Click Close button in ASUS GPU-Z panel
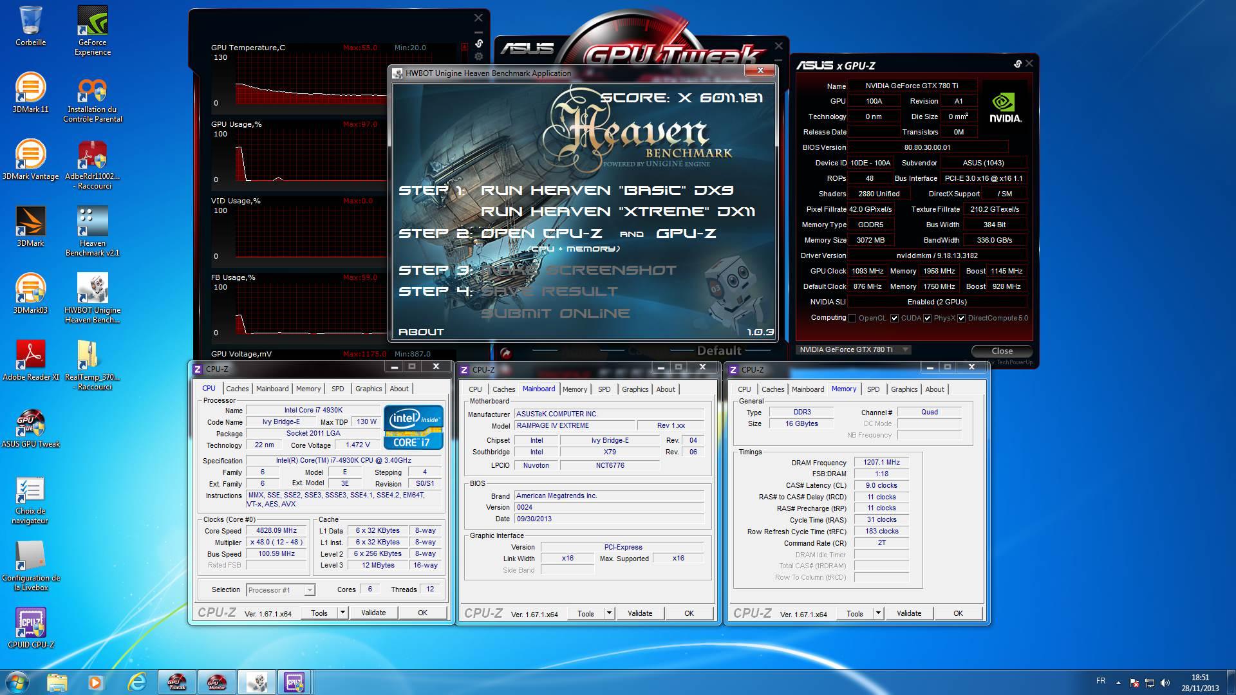Image resolution: width=1236 pixels, height=695 pixels. tap(1002, 351)
